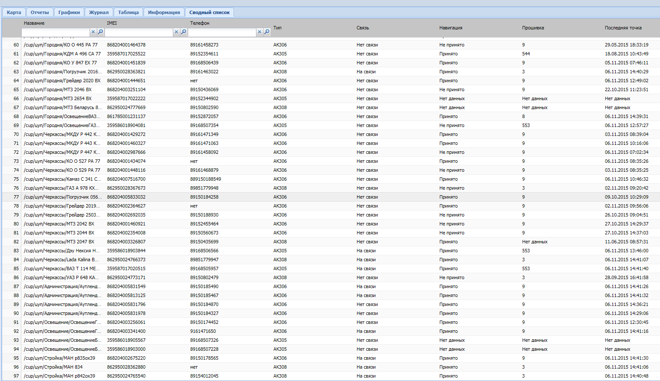
Task: Sort by Последняя точка column header
Action: tap(623, 28)
